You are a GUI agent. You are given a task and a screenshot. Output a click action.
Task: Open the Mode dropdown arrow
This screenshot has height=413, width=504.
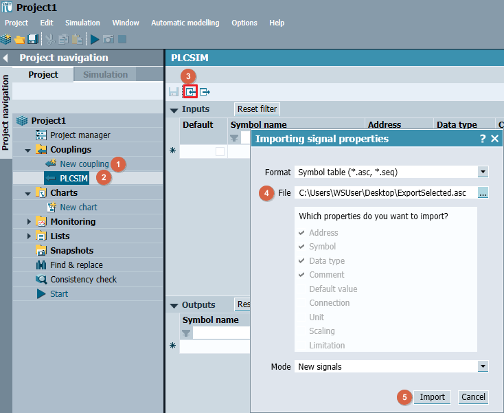tap(483, 366)
